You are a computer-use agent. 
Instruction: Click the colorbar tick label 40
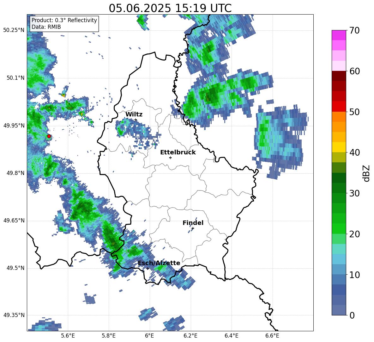tap(354, 152)
